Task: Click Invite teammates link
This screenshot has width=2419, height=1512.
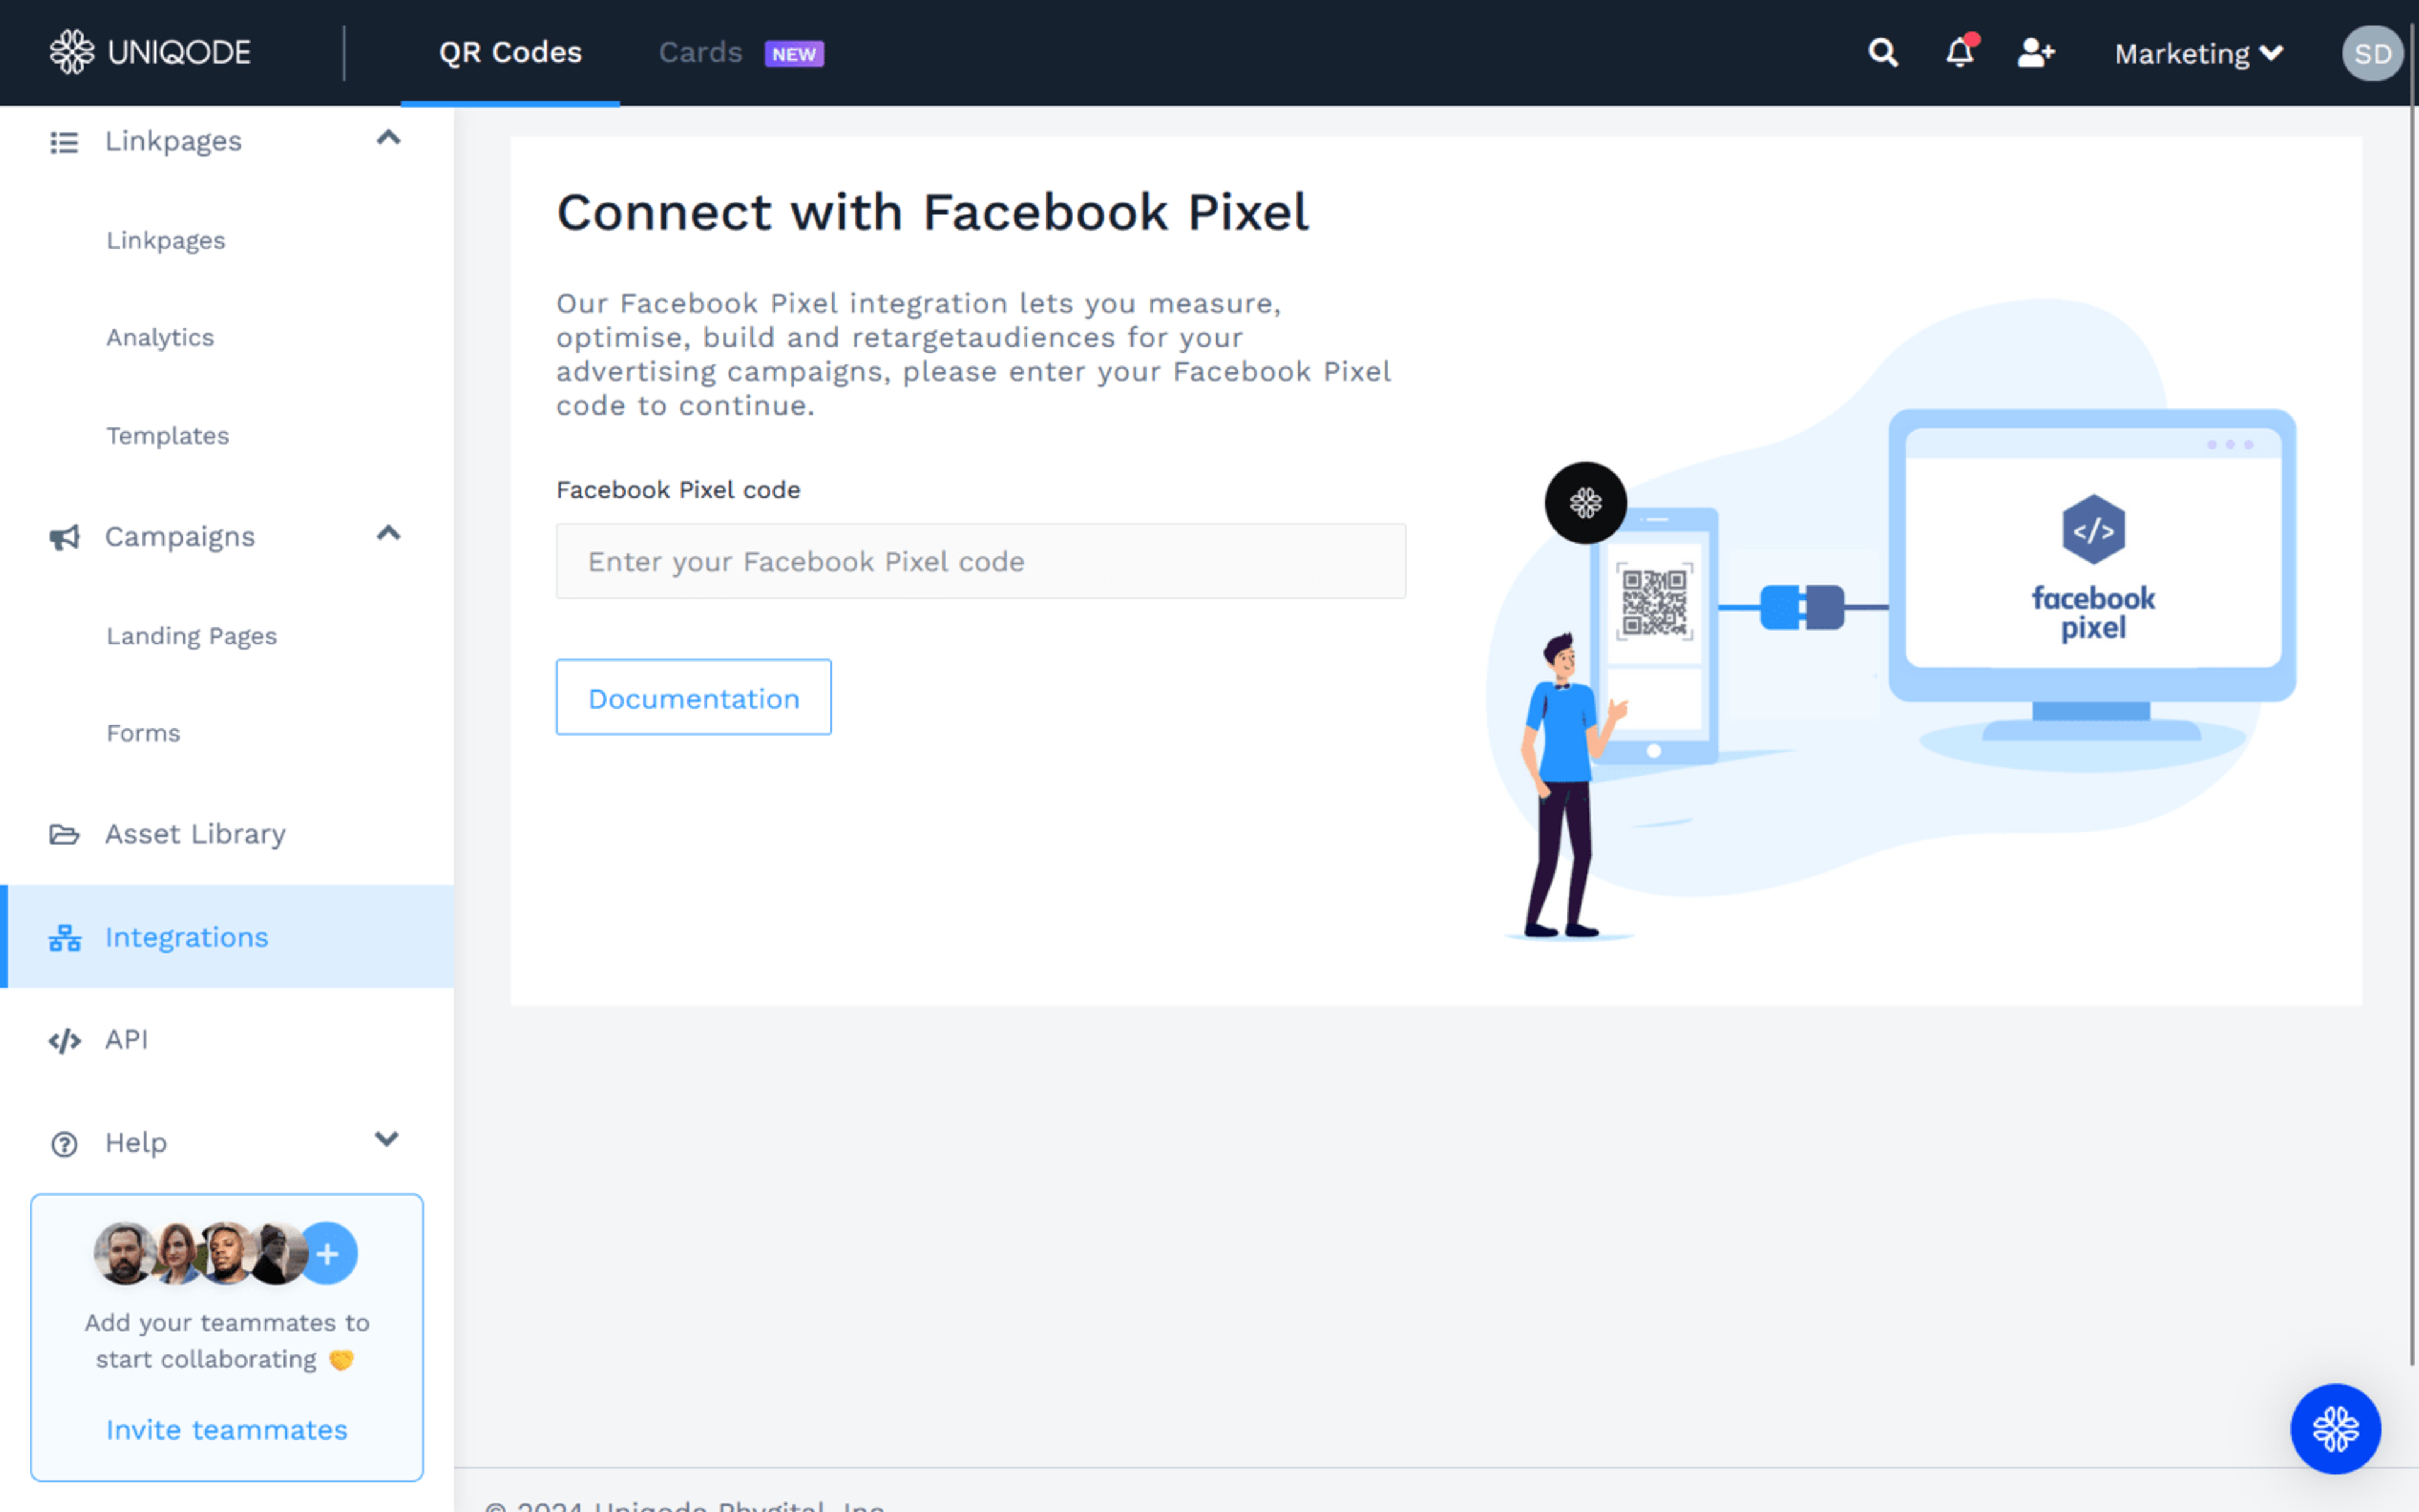Action: (227, 1429)
